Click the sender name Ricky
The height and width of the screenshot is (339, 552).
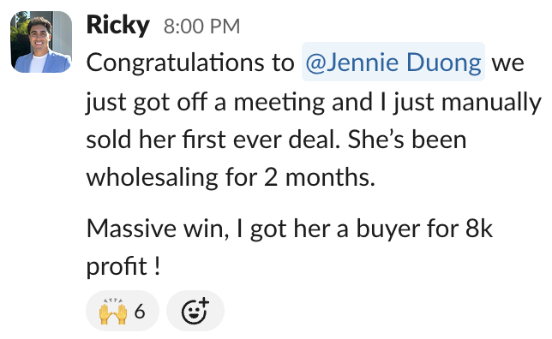[118, 26]
